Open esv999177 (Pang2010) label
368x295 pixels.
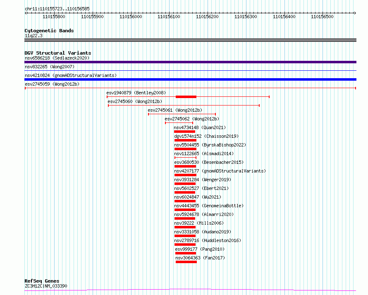click(x=200, y=249)
